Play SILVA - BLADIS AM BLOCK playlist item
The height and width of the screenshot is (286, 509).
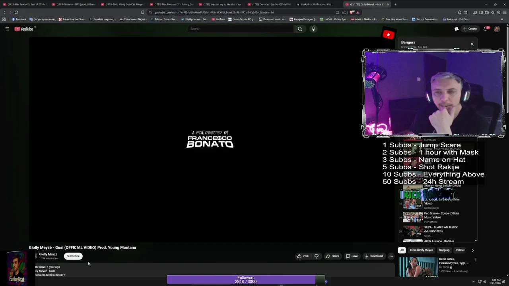click(x=437, y=231)
